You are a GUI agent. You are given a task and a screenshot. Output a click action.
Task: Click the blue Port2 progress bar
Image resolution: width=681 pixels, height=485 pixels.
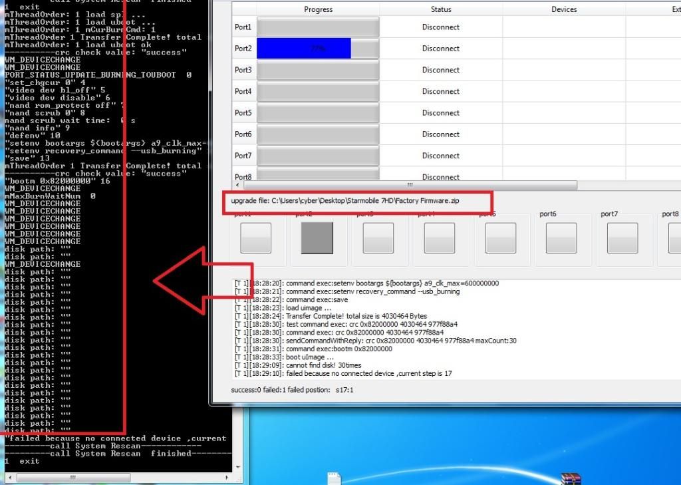pos(304,49)
